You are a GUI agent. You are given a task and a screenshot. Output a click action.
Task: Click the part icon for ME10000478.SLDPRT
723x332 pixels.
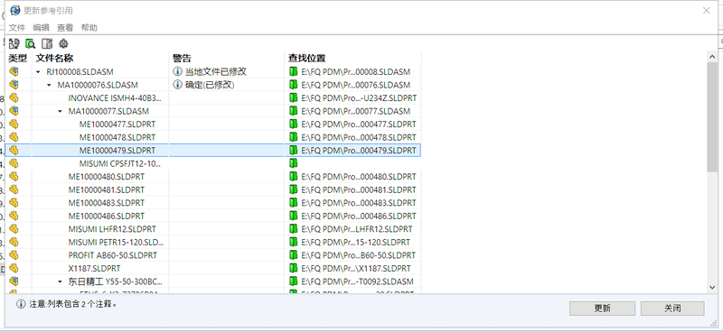(14, 137)
